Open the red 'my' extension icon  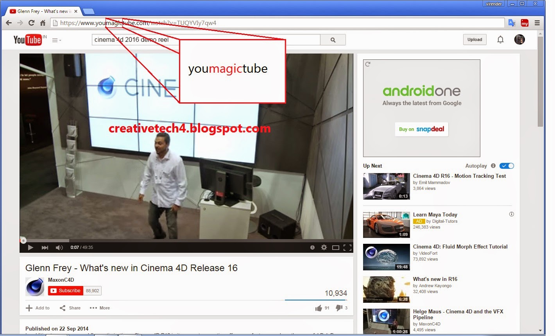(525, 23)
